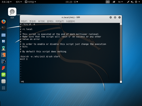The image size is (142, 106).
Task: Expand the system menu arrow at top right
Action: point(139,2)
